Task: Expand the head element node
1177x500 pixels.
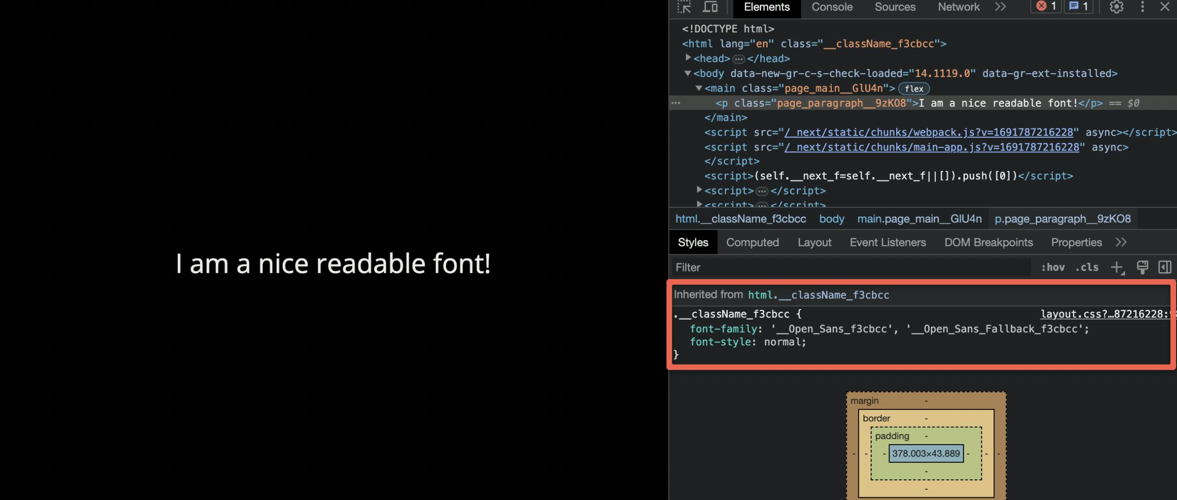Action: (x=688, y=58)
